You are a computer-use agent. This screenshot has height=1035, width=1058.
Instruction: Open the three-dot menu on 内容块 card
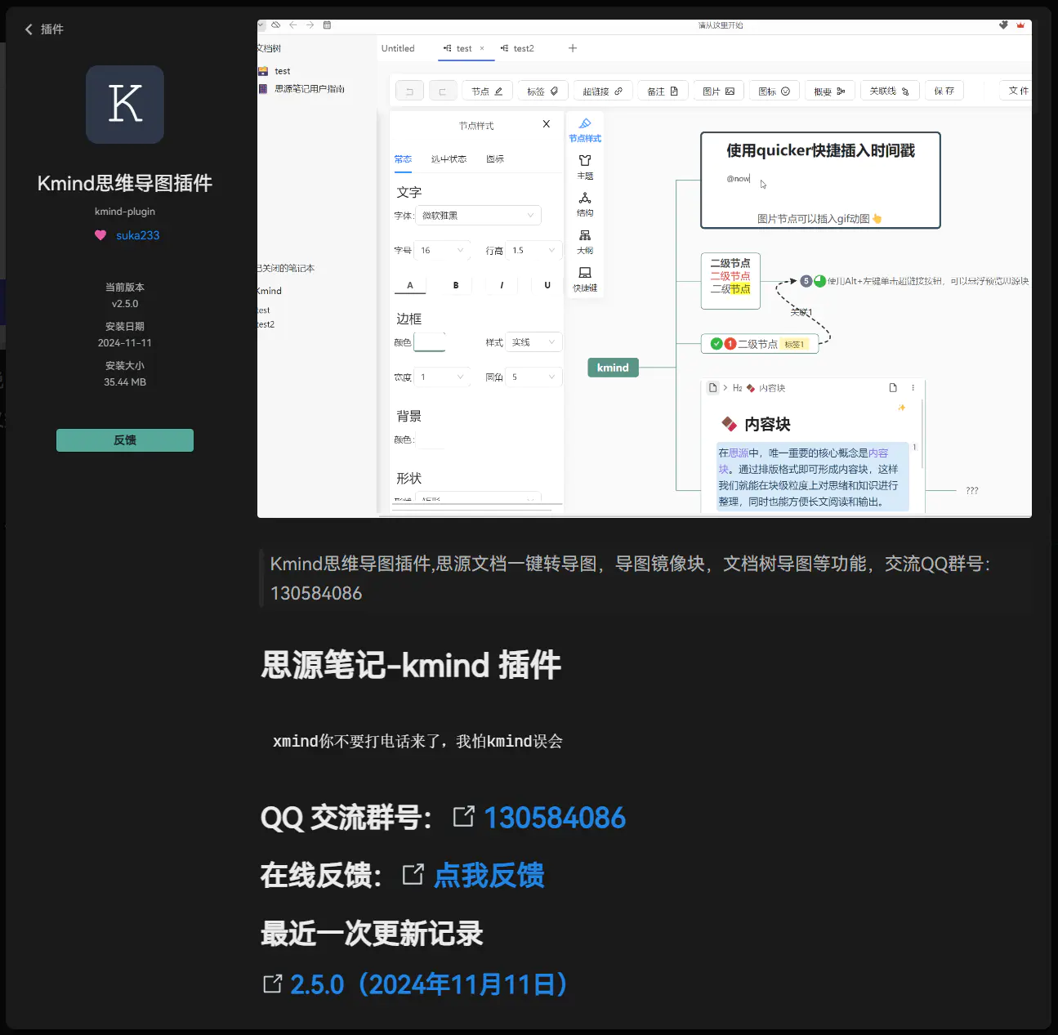coord(913,388)
